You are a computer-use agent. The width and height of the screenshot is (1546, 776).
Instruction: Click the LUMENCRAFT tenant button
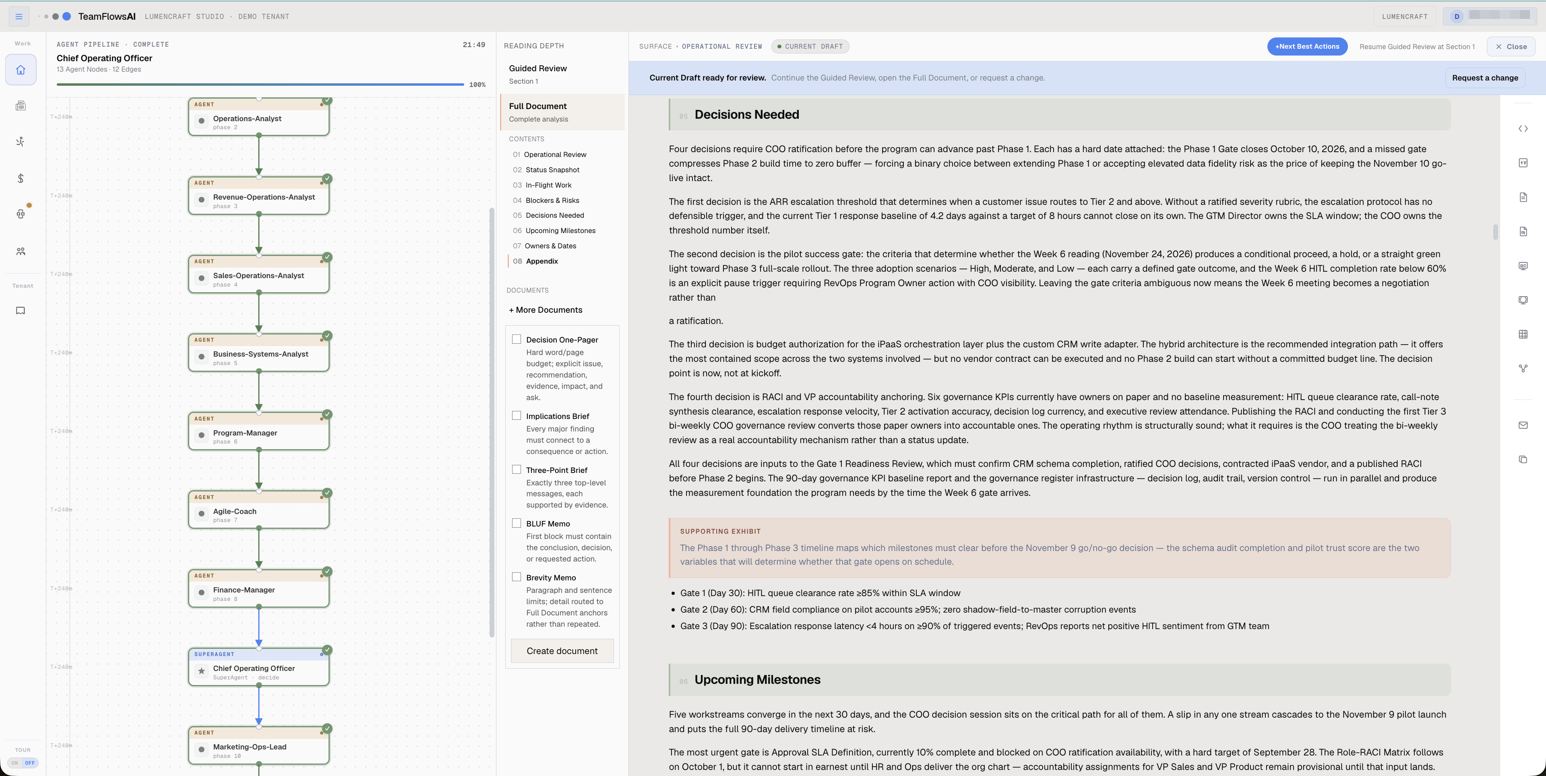pyautogui.click(x=1404, y=16)
